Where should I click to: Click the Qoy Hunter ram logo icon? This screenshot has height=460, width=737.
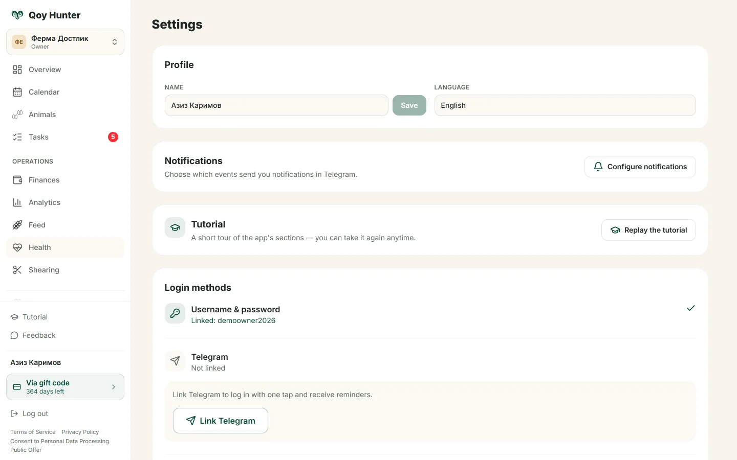17,15
